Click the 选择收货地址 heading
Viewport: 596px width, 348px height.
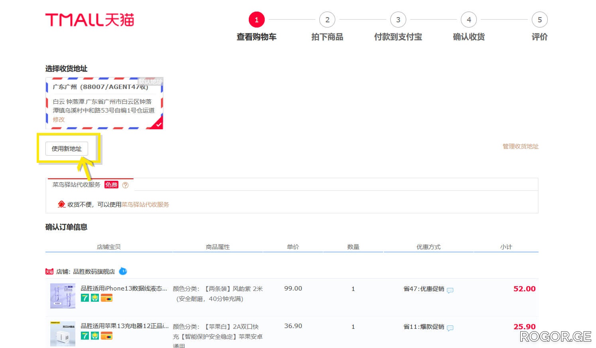pyautogui.click(x=66, y=69)
